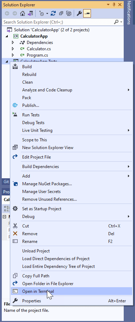Click the Build icon in context menu
Image resolution: width=135 pixels, height=322 pixels.
click(x=15, y=66)
